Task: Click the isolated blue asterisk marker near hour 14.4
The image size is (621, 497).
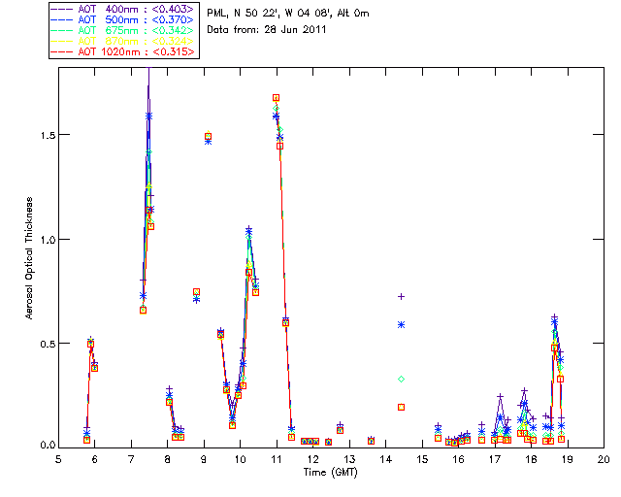Action: 401,324
